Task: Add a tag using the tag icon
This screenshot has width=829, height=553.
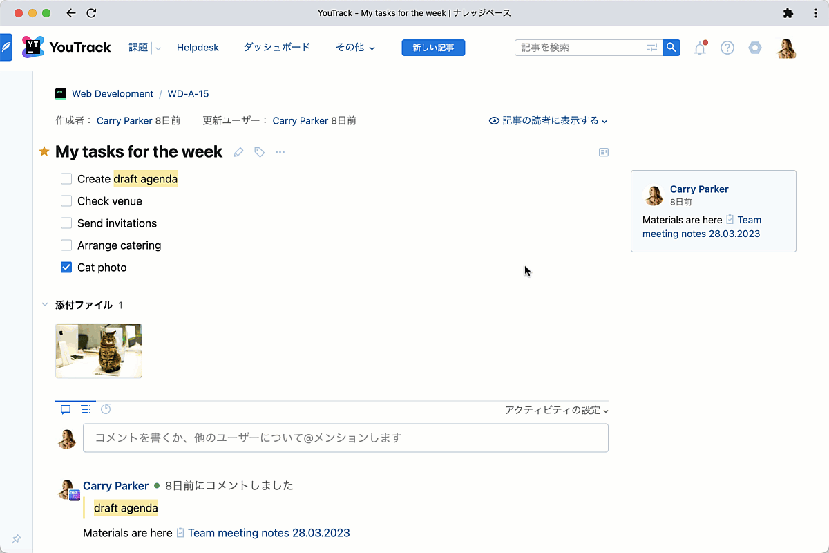Action: pyautogui.click(x=259, y=151)
